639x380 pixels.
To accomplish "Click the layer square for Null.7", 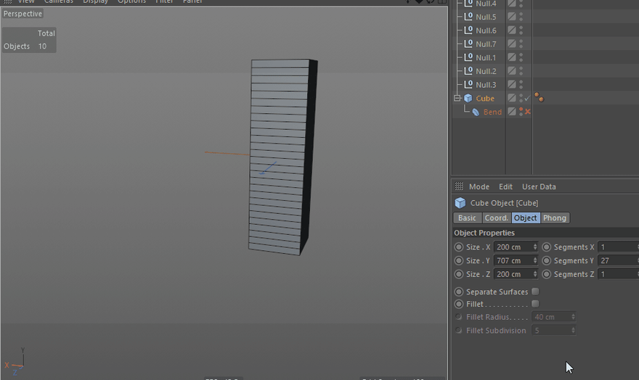I will pos(512,44).
